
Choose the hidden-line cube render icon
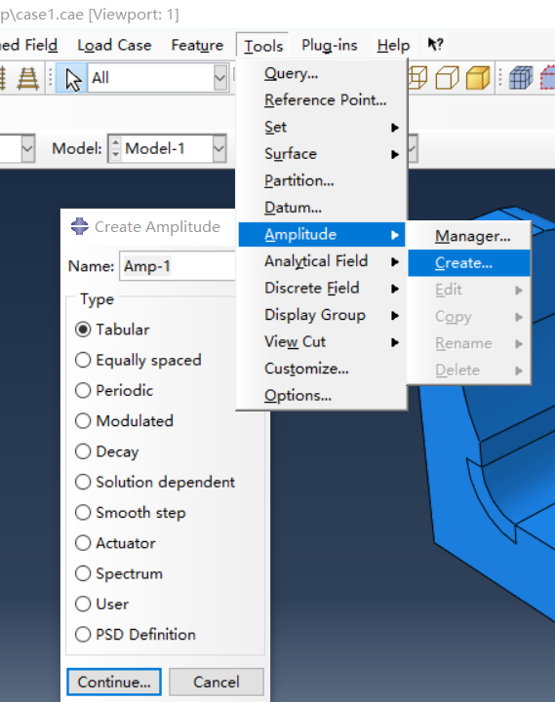click(x=447, y=78)
